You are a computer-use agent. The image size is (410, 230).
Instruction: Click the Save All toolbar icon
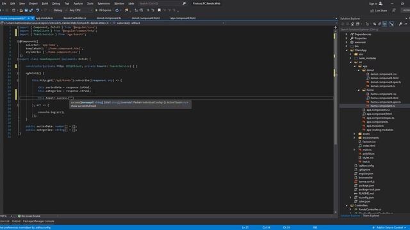tap(31, 10)
